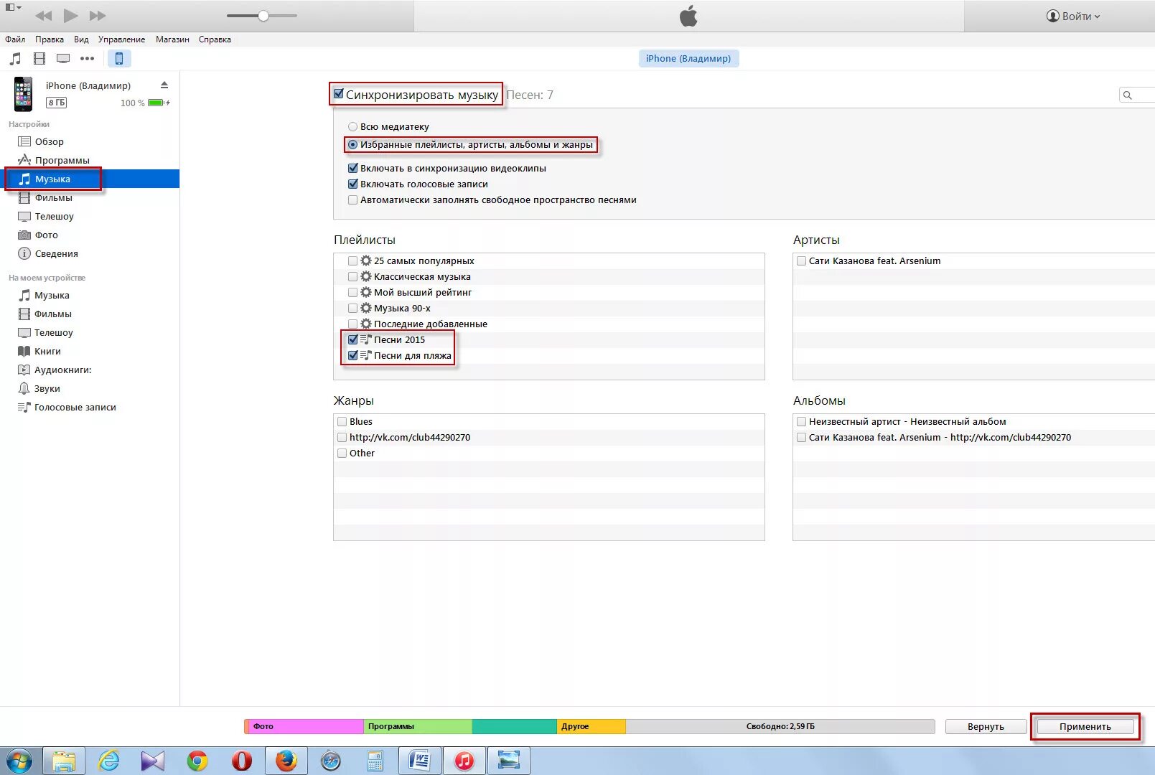
Task: Toggle the Синхронизировать музыку checkbox
Action: pyautogui.click(x=339, y=94)
